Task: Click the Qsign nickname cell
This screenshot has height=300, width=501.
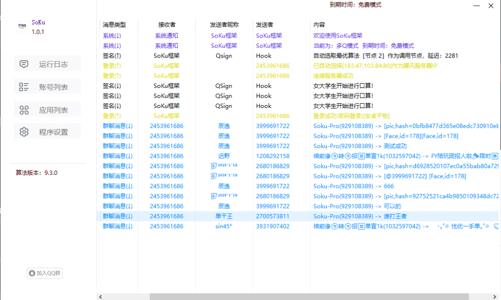Action: [224, 56]
